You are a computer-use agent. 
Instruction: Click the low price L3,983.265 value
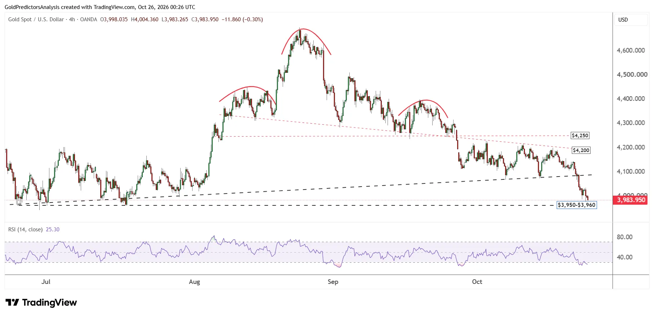pyautogui.click(x=175, y=19)
